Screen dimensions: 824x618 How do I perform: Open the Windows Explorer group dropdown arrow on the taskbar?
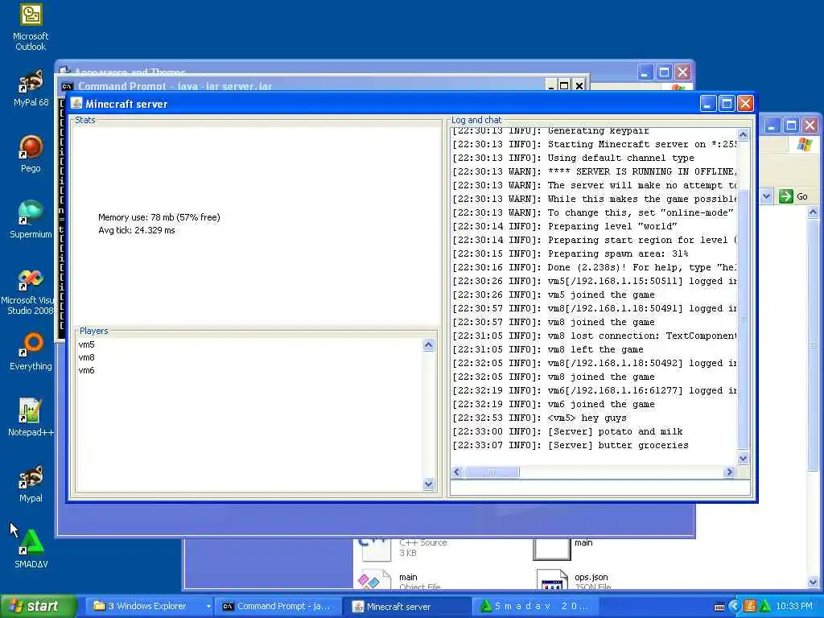click(208, 607)
